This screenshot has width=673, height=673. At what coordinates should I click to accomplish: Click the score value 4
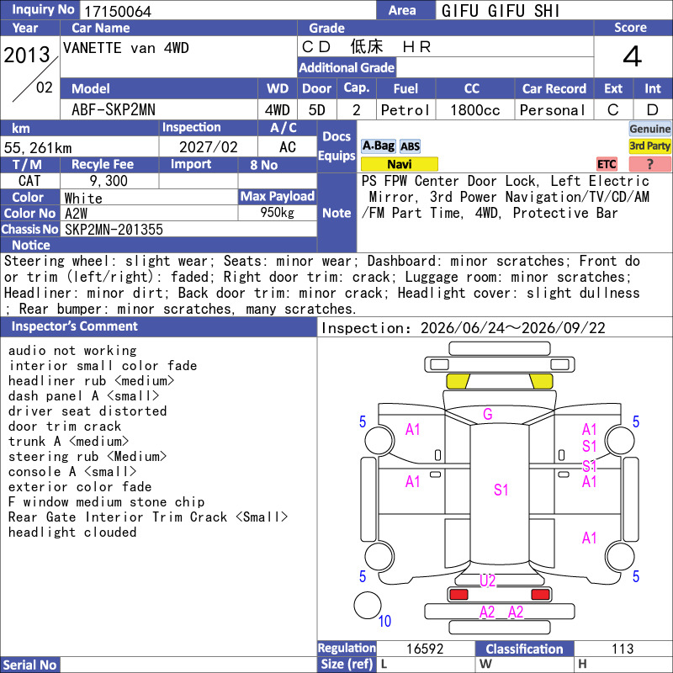point(633,56)
